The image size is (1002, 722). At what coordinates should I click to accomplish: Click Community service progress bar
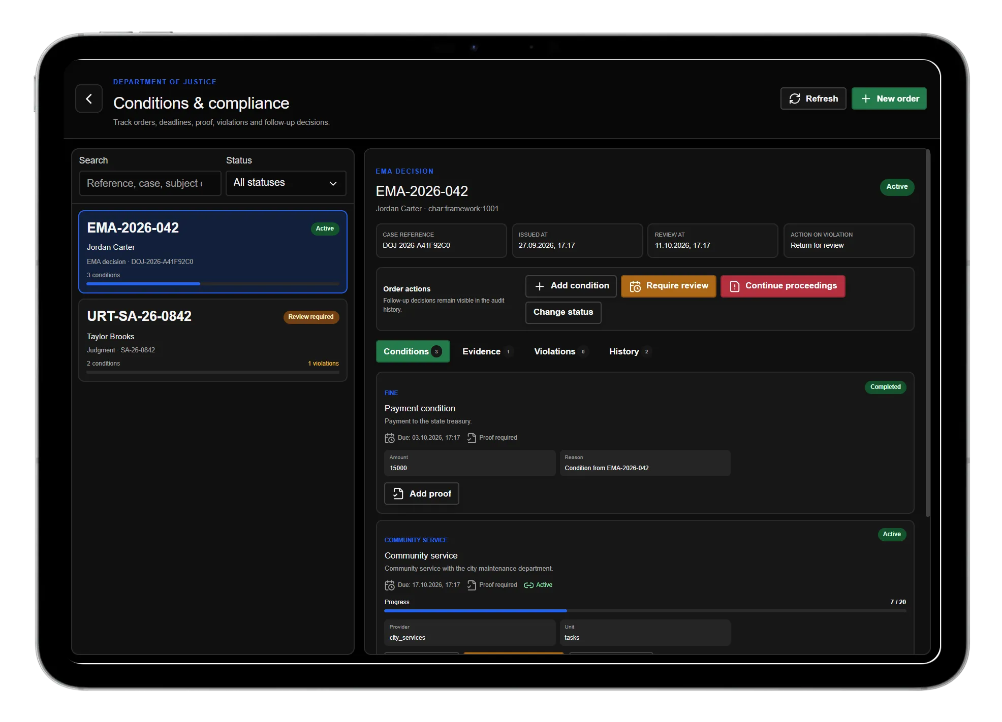(x=645, y=611)
